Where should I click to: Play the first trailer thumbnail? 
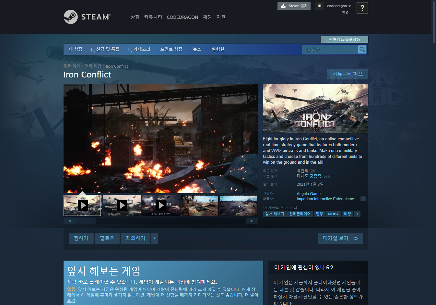click(83, 205)
